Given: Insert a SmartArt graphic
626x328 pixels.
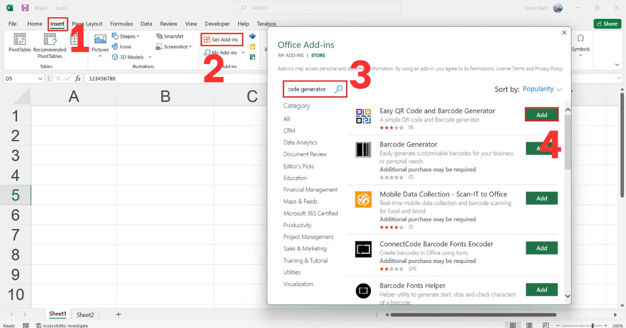Looking at the screenshot, I should [170, 36].
